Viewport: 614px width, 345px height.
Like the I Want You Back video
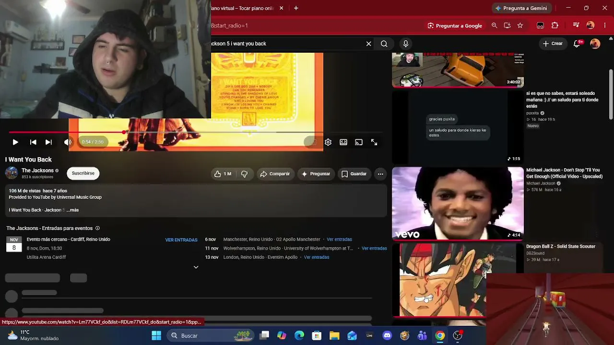[x=223, y=174]
